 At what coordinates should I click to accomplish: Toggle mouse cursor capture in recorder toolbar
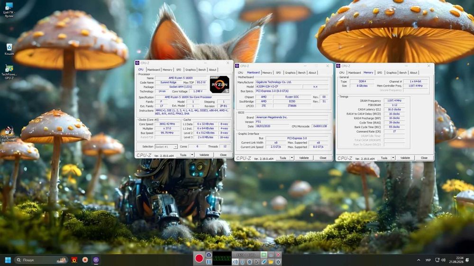256,262
